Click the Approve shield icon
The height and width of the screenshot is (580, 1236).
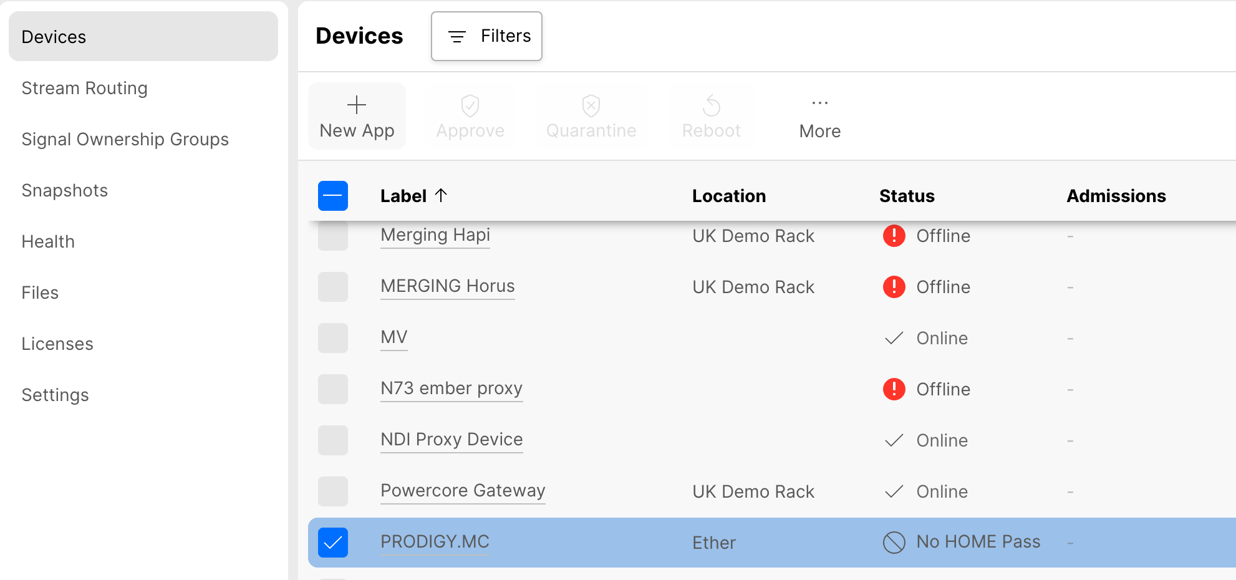pos(470,105)
